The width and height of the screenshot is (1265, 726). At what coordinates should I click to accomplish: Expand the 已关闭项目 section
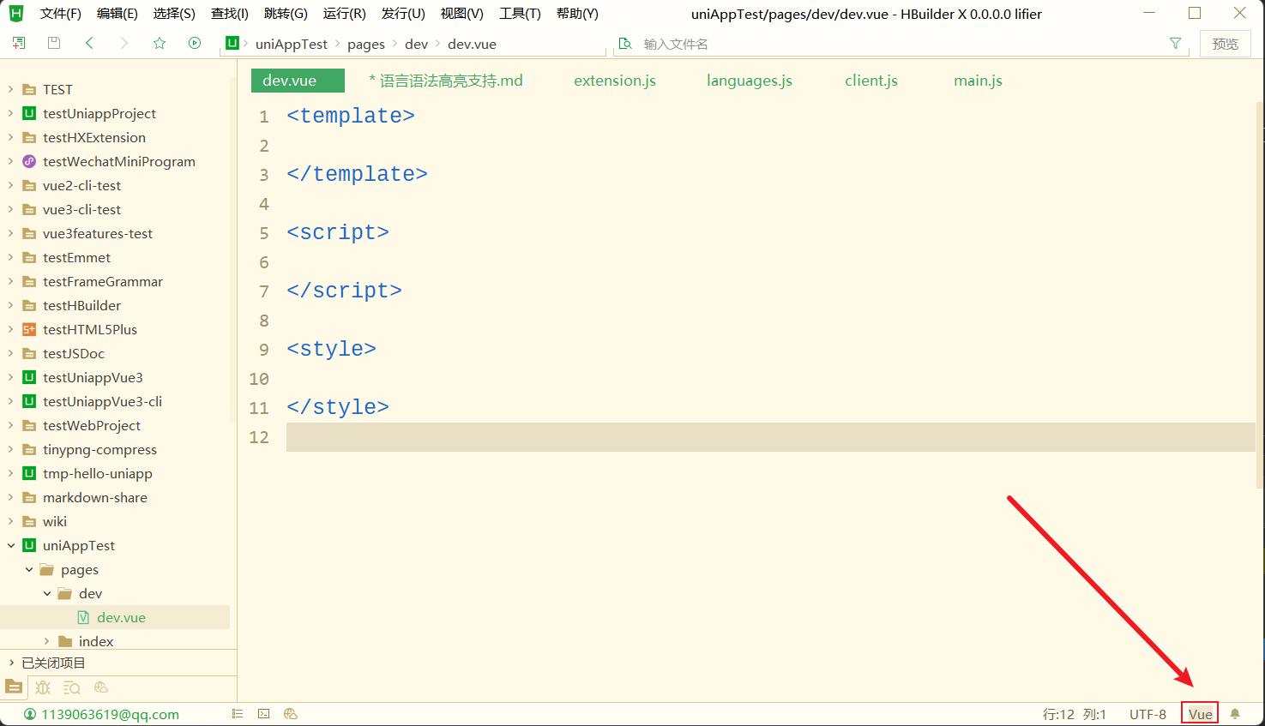click(x=11, y=663)
